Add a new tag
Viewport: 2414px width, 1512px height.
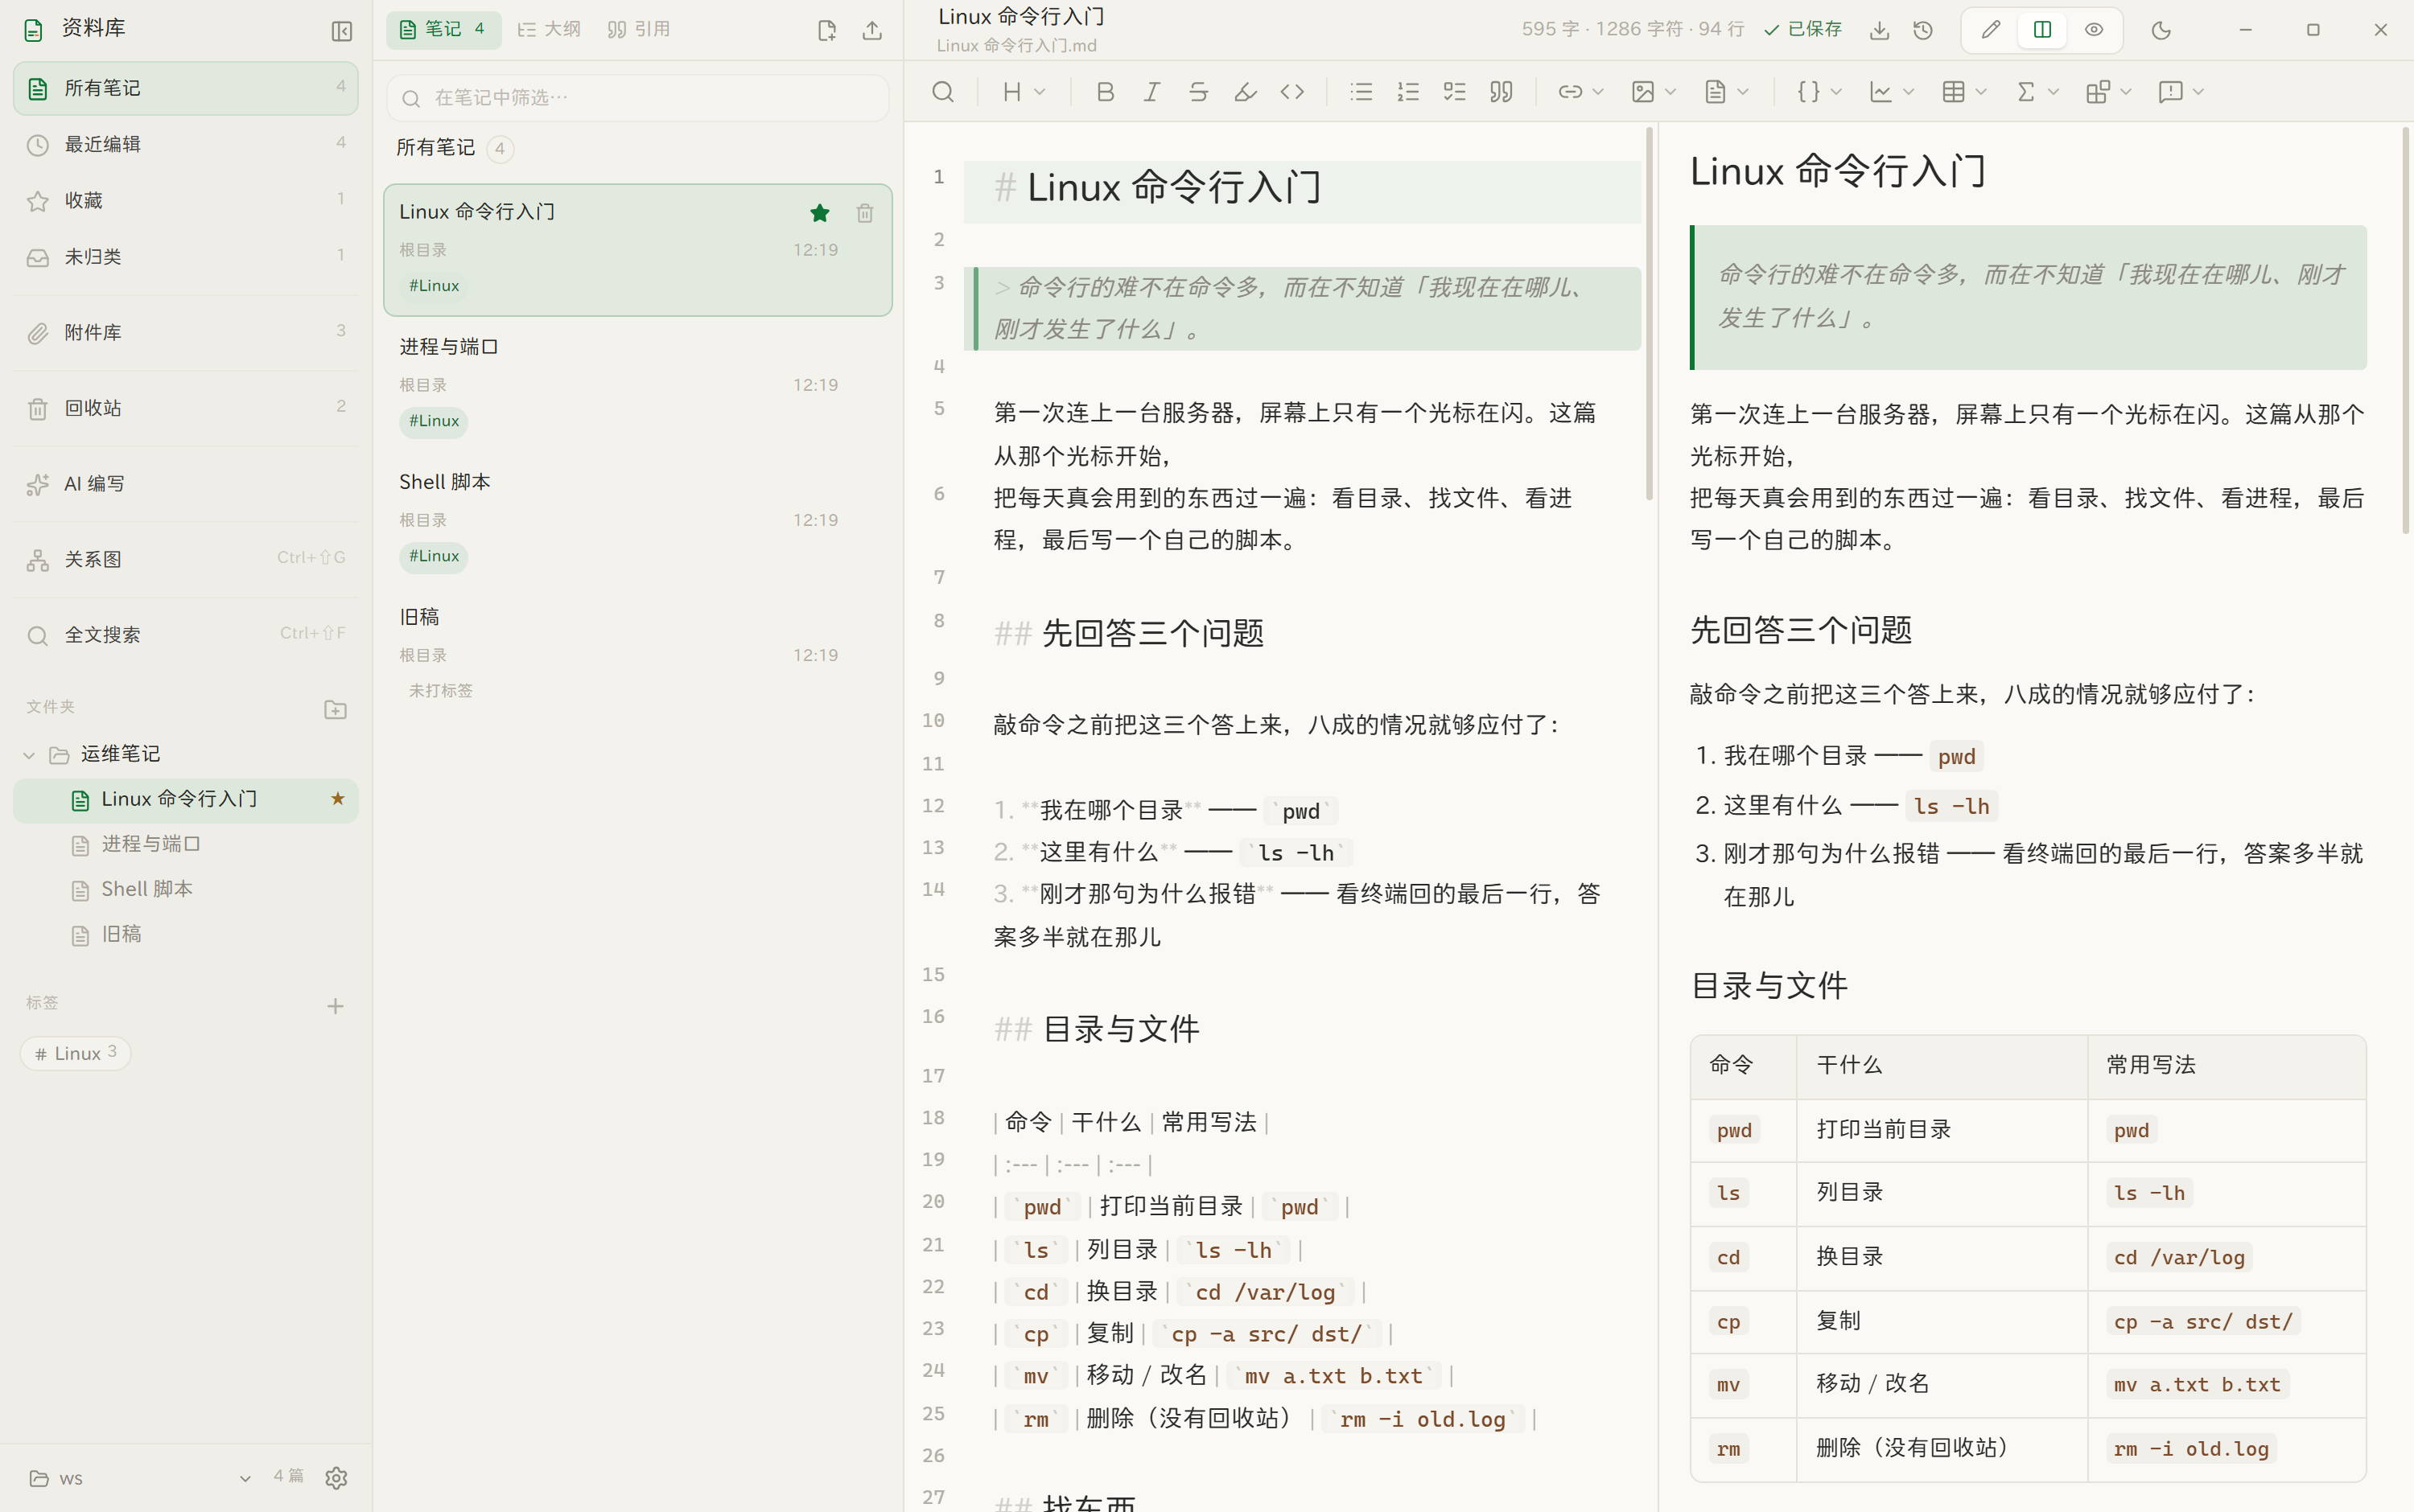[335, 1006]
